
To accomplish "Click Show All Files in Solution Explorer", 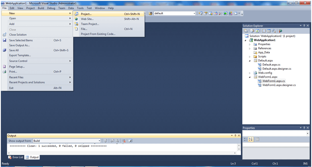I will (x=252, y=31).
